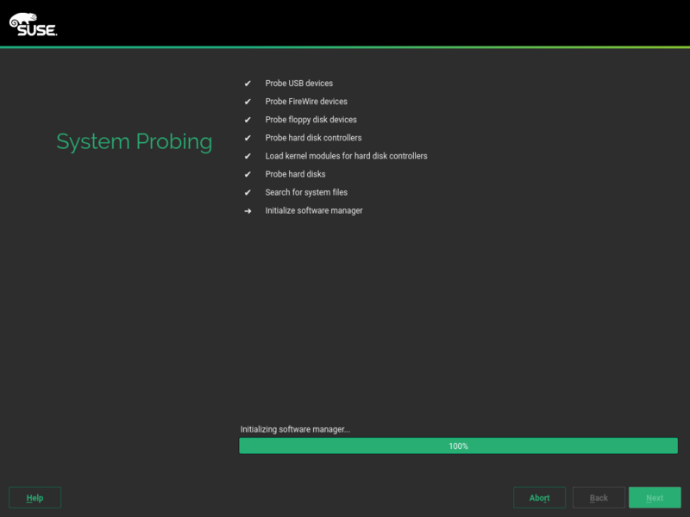
Task: Click checkmark beside Probe floppy disk devices
Action: 248,120
